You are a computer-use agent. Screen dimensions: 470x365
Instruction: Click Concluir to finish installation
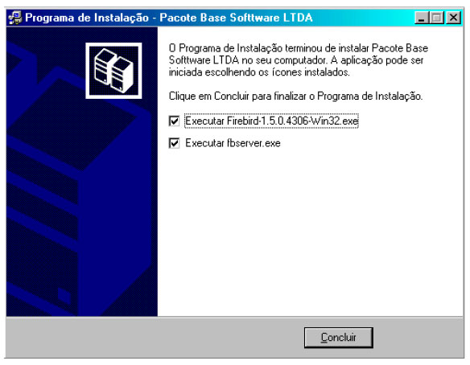pyautogui.click(x=338, y=338)
